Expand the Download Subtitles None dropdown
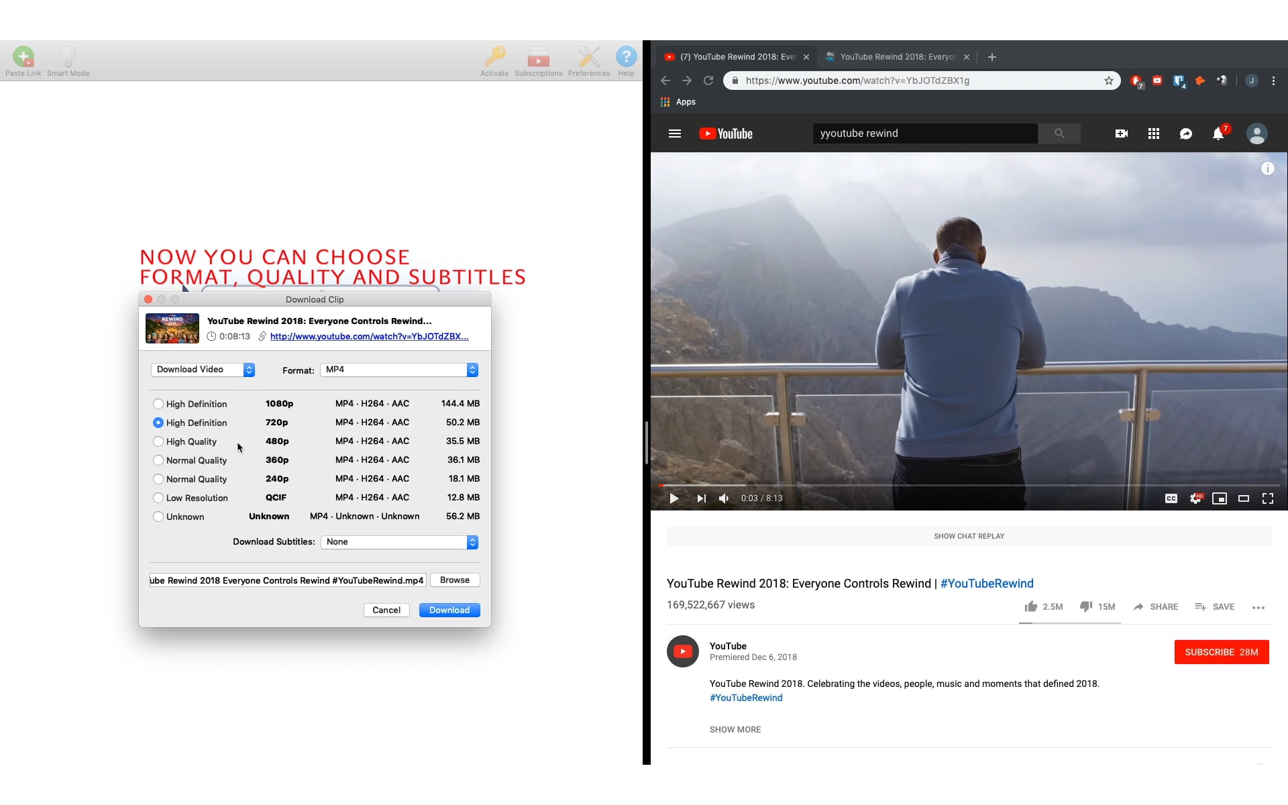Viewport: 1288px width, 805px height. 471,541
